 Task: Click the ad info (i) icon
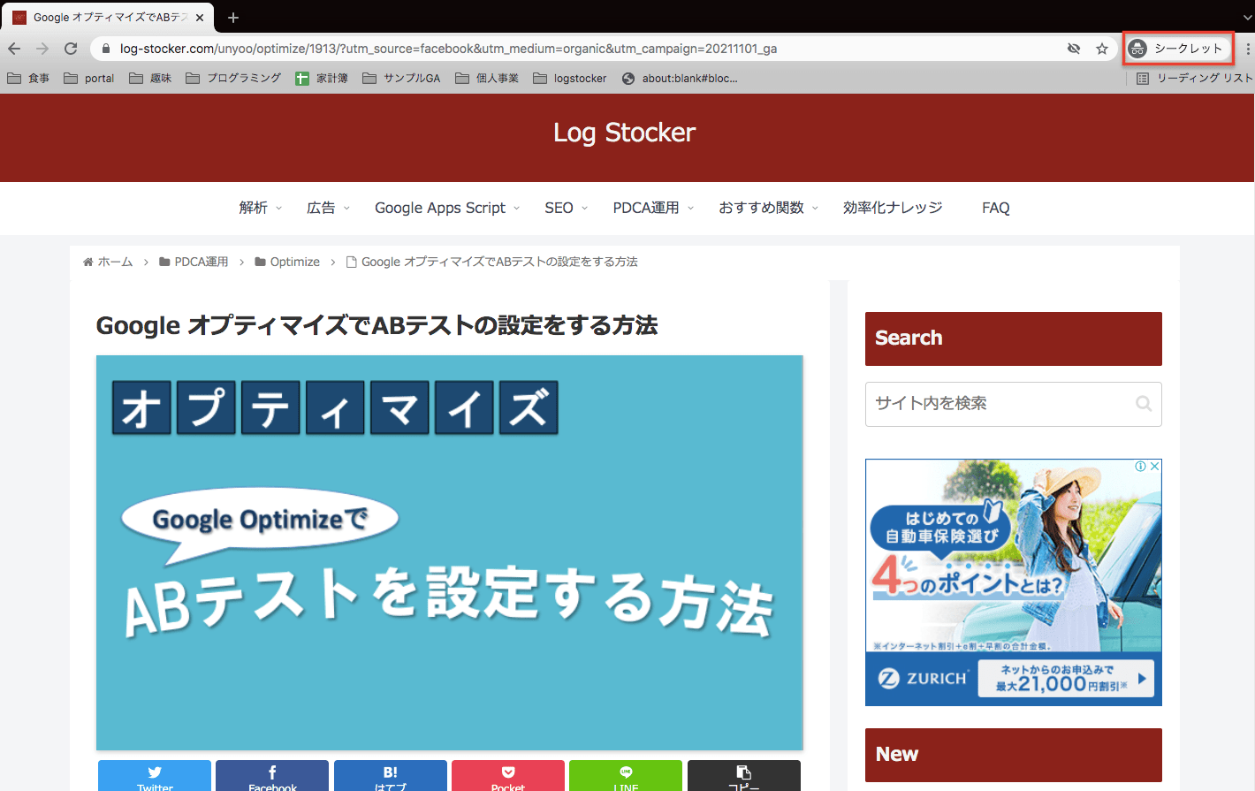click(x=1141, y=466)
